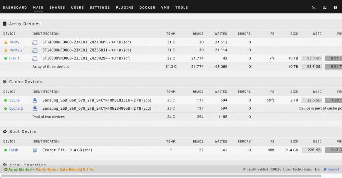Click the Cache green status indicator
Image resolution: width=342 pixels, height=178 pixels.
tap(6, 100)
